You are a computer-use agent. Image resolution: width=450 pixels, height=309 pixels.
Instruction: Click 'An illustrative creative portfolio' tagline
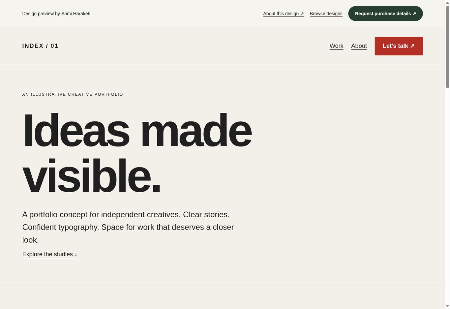tap(73, 94)
